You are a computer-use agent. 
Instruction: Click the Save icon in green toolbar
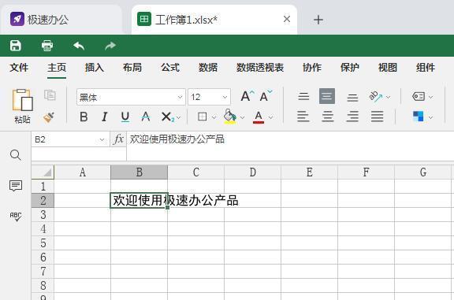(x=16, y=46)
